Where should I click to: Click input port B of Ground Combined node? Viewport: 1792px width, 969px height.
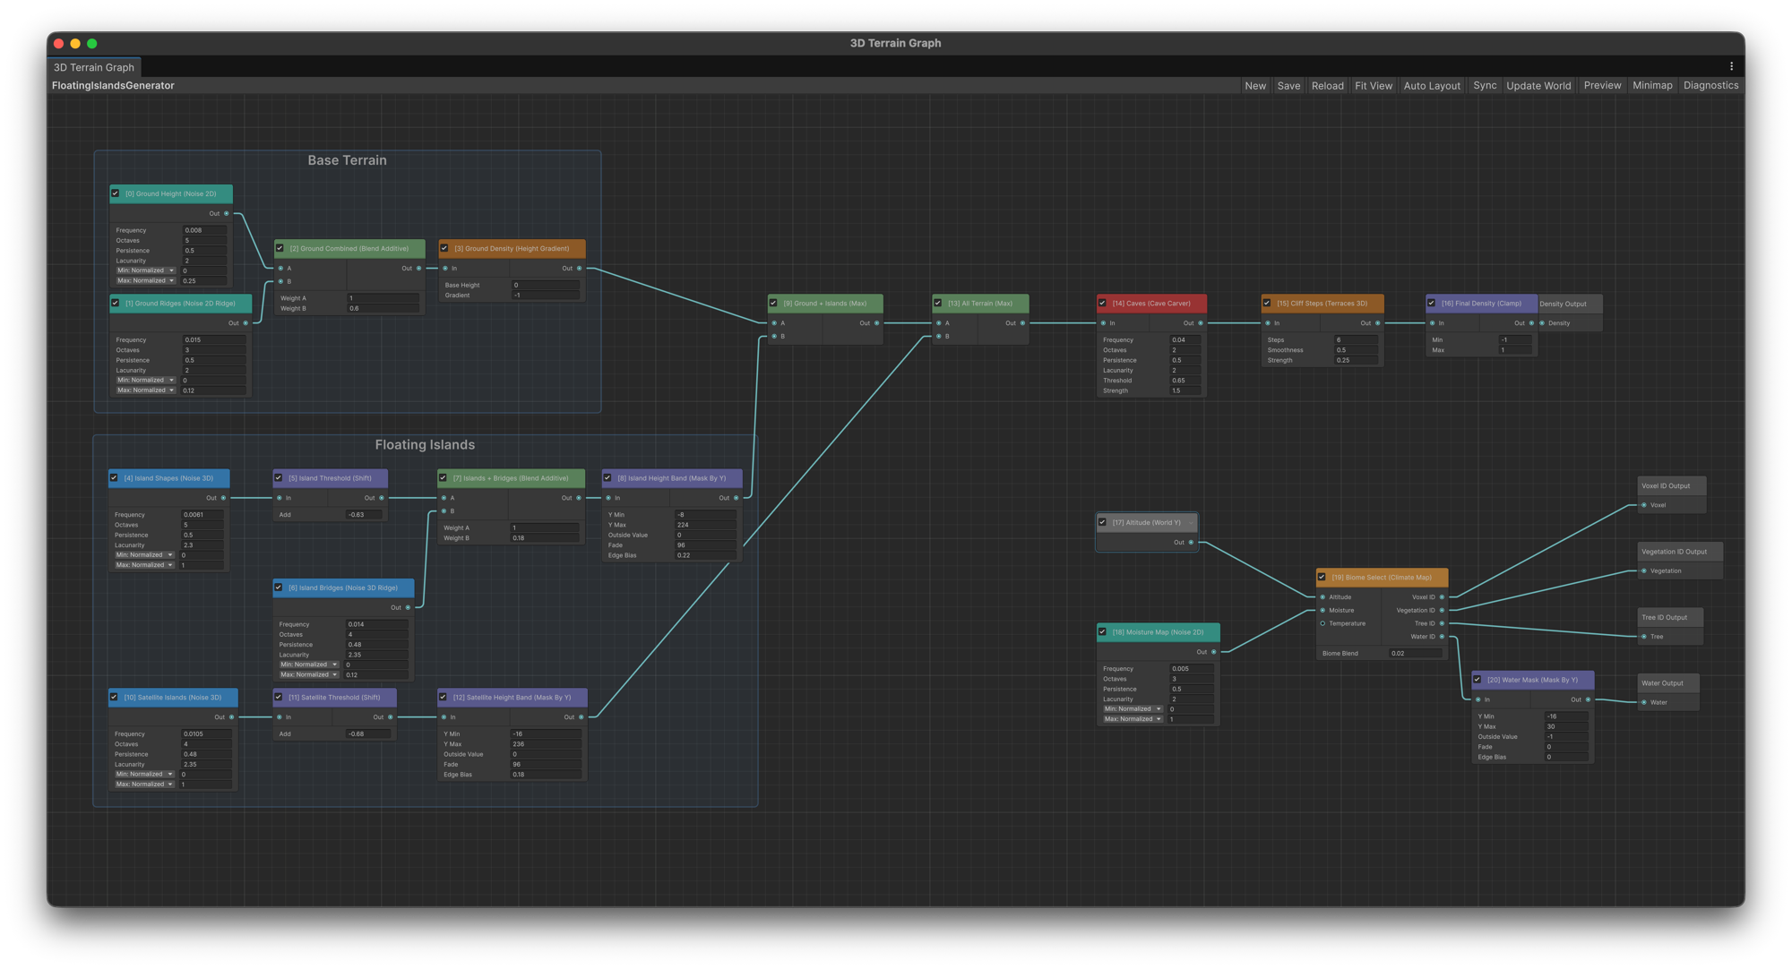280,281
